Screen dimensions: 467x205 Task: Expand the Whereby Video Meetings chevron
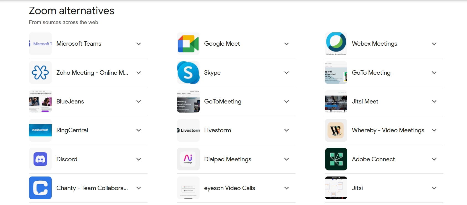[434, 130]
